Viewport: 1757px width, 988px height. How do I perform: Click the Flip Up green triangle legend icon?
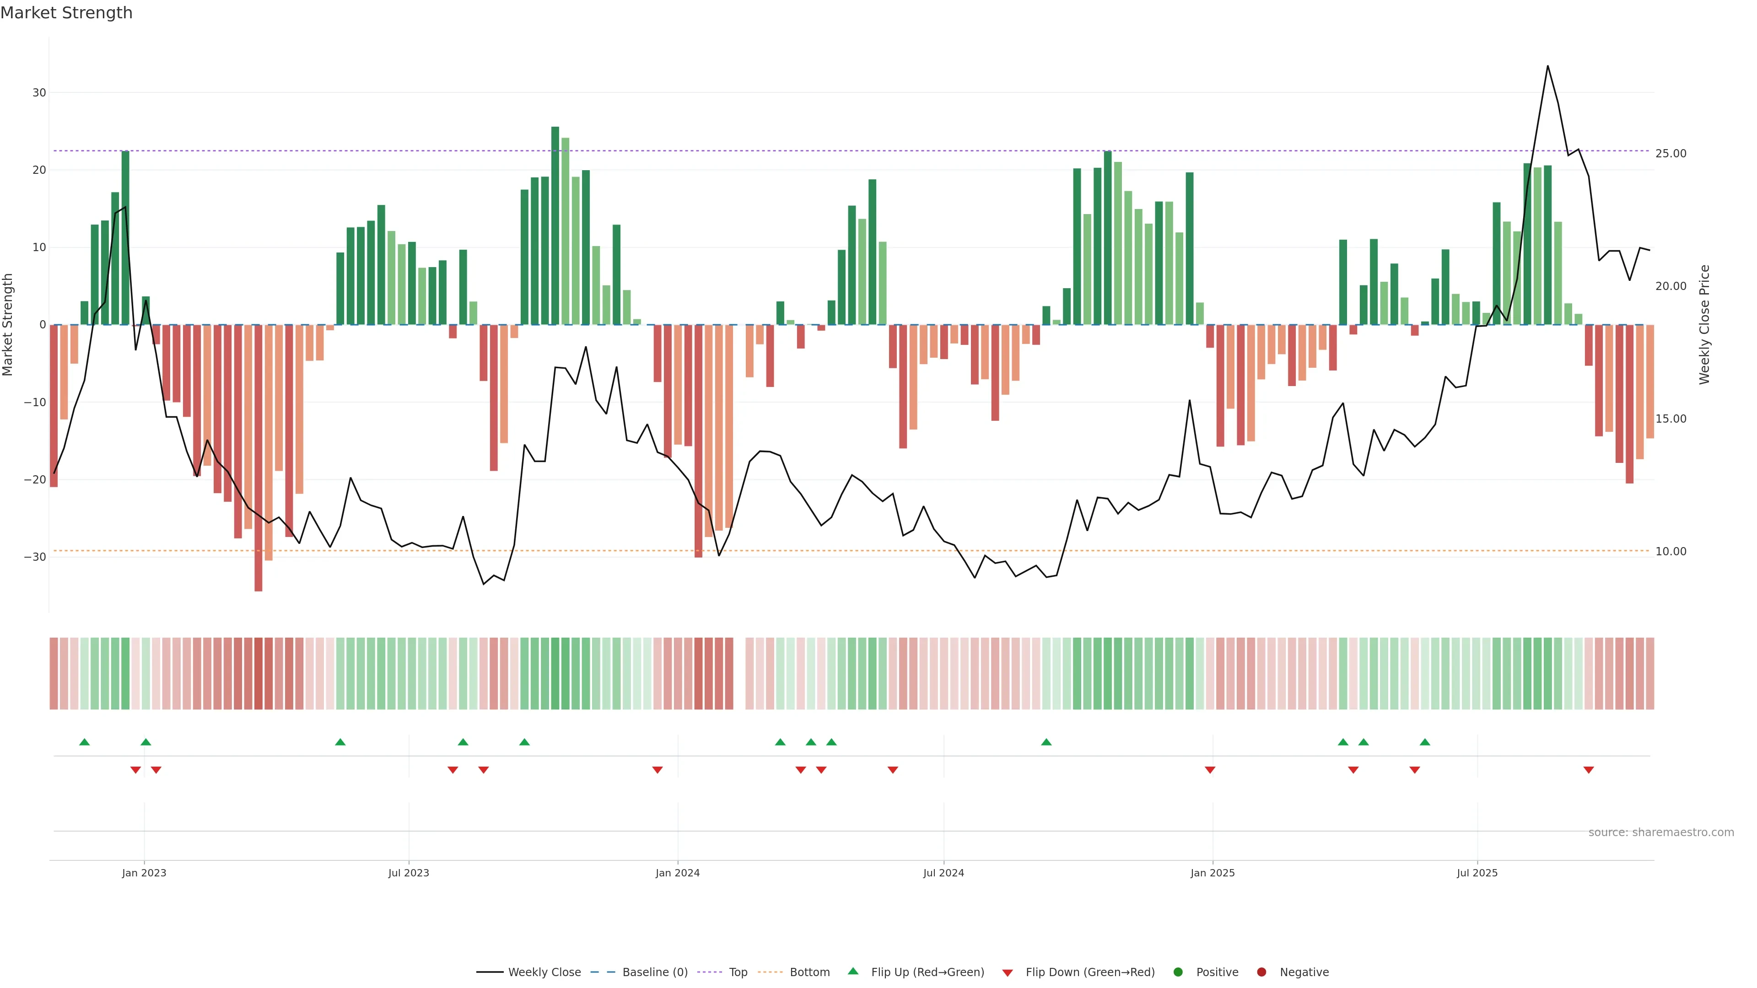pos(852,971)
